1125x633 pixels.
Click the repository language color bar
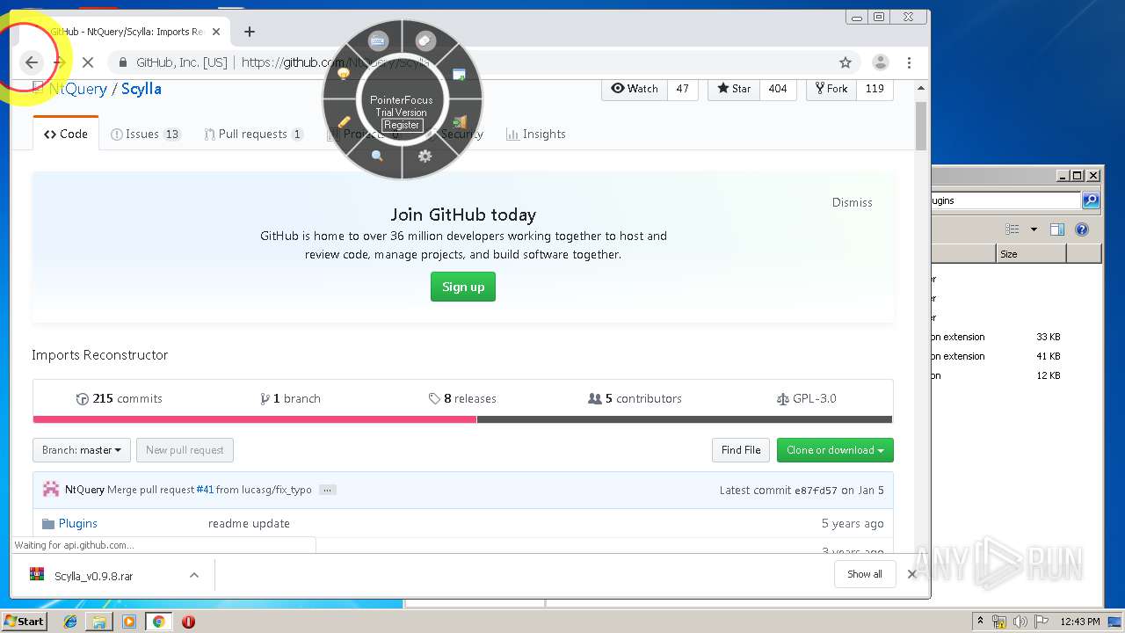point(462,419)
